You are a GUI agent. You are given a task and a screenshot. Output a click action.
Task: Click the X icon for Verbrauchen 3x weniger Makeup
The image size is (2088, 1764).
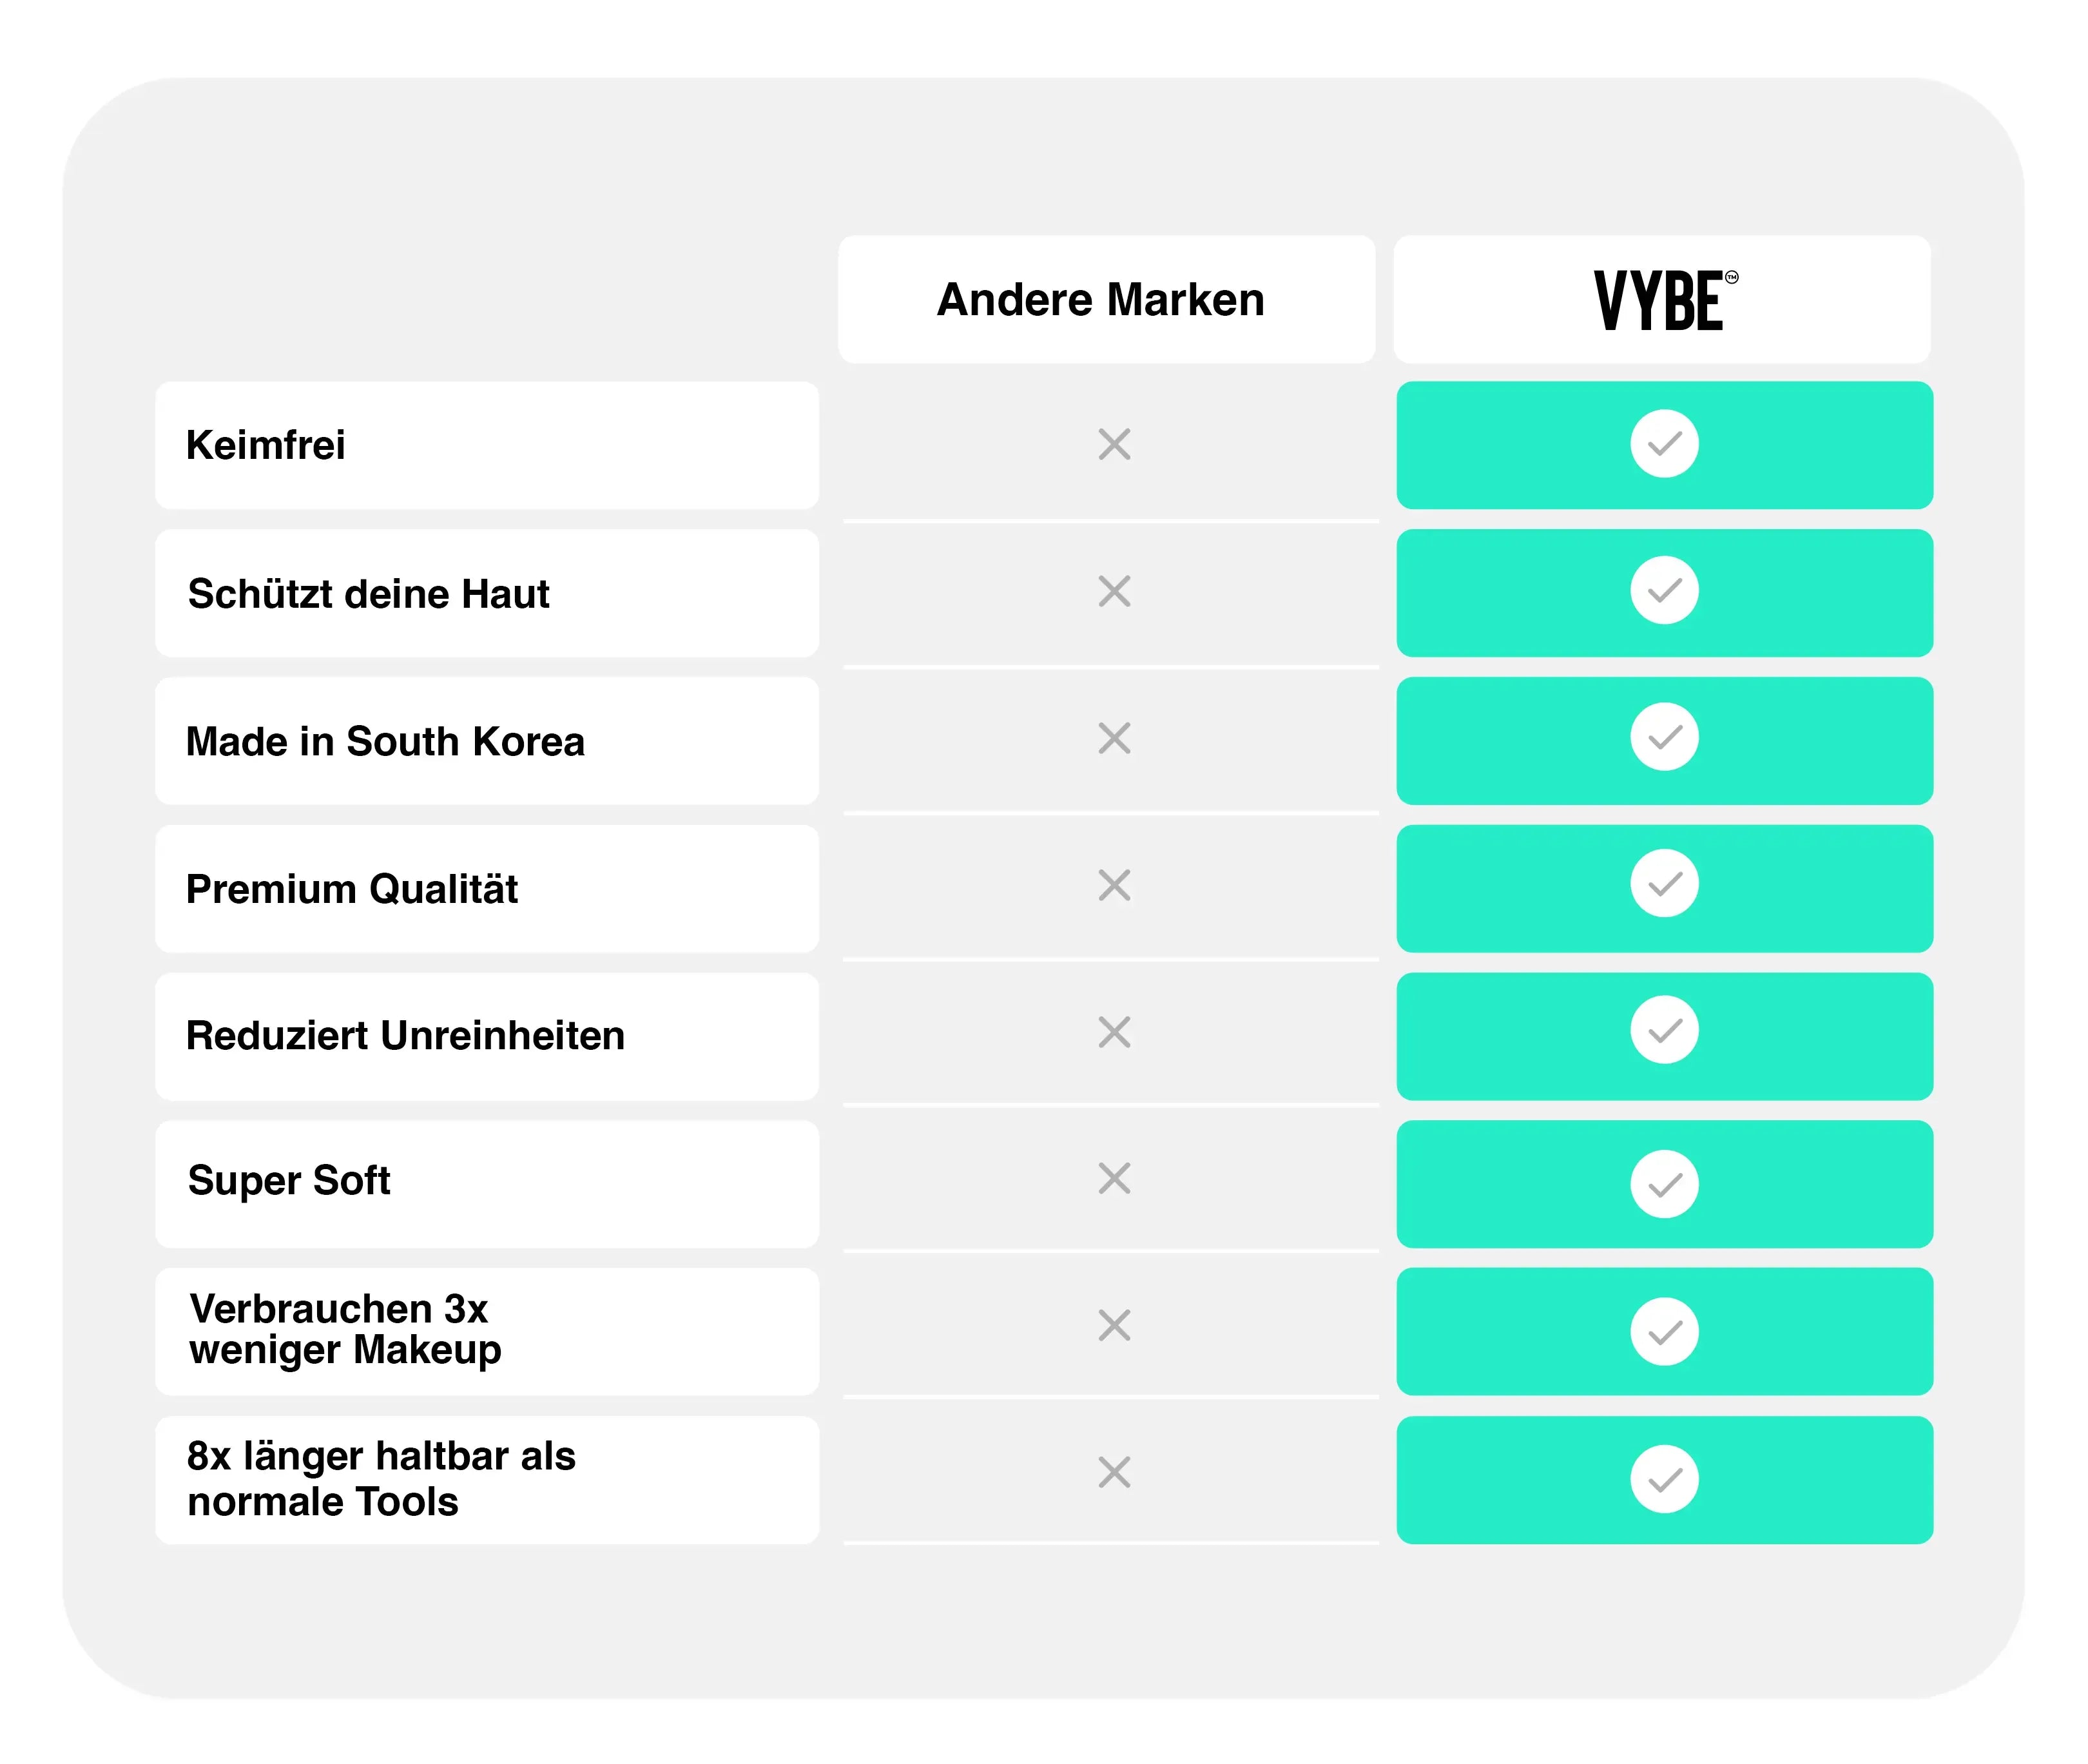click(1114, 1325)
